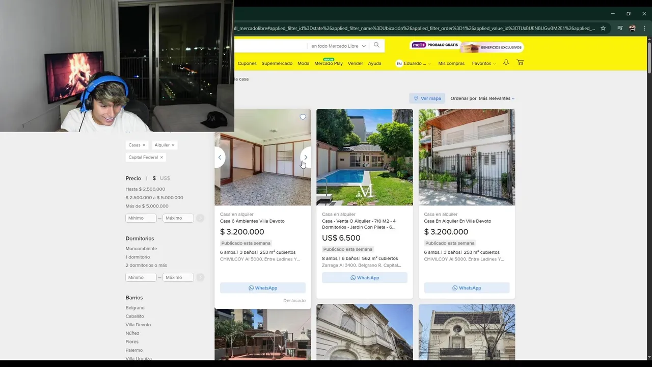Screen dimensions: 652x367
Task: Open the Cupones menu item
Action: (247, 63)
